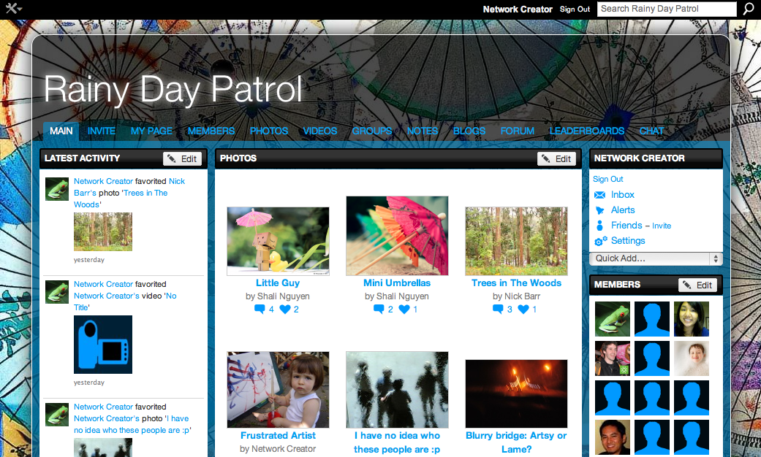Click the video camera icon in Latest Activity
Image resolution: width=761 pixels, height=457 pixels.
pyautogui.click(x=103, y=345)
